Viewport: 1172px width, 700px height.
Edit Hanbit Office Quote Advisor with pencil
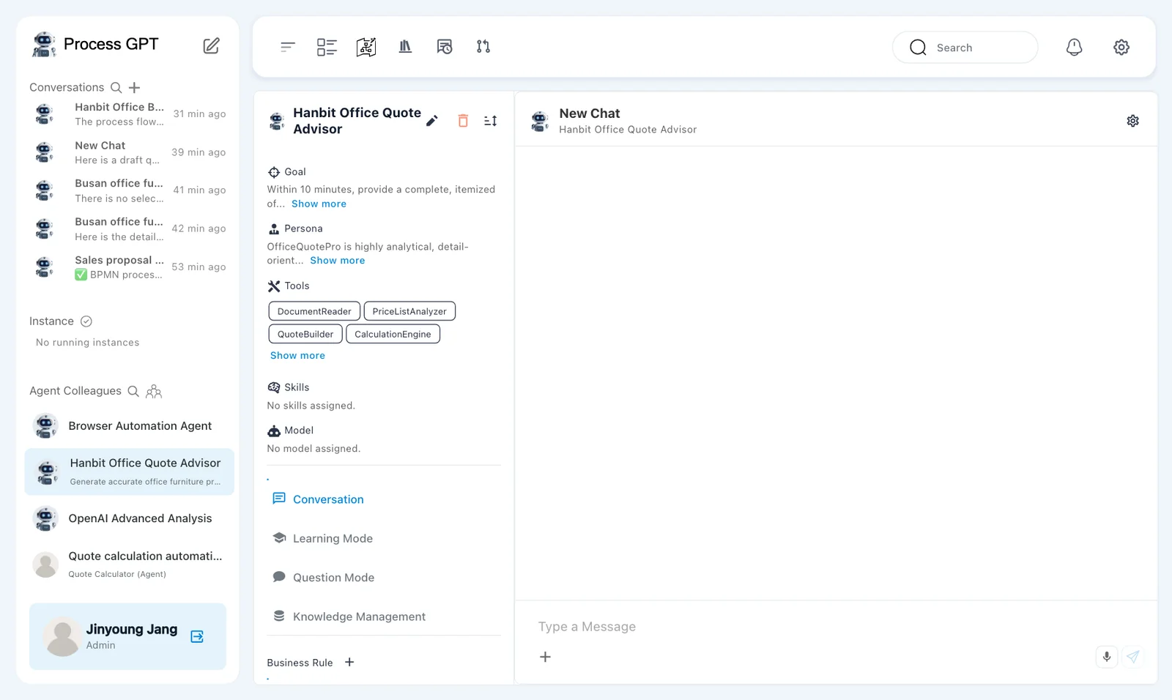coord(432,121)
